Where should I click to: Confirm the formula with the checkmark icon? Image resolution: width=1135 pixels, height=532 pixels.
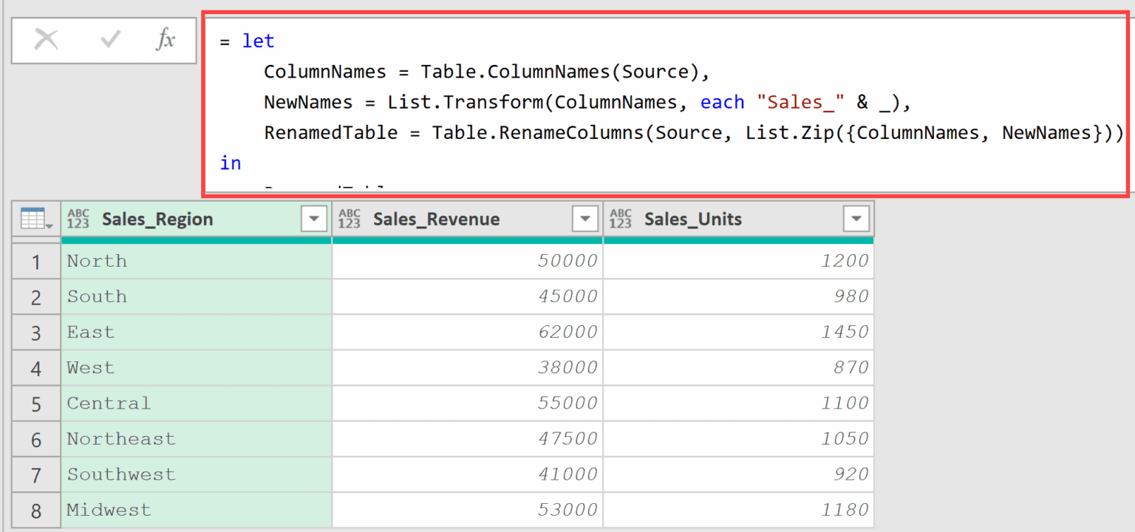pyautogui.click(x=110, y=40)
